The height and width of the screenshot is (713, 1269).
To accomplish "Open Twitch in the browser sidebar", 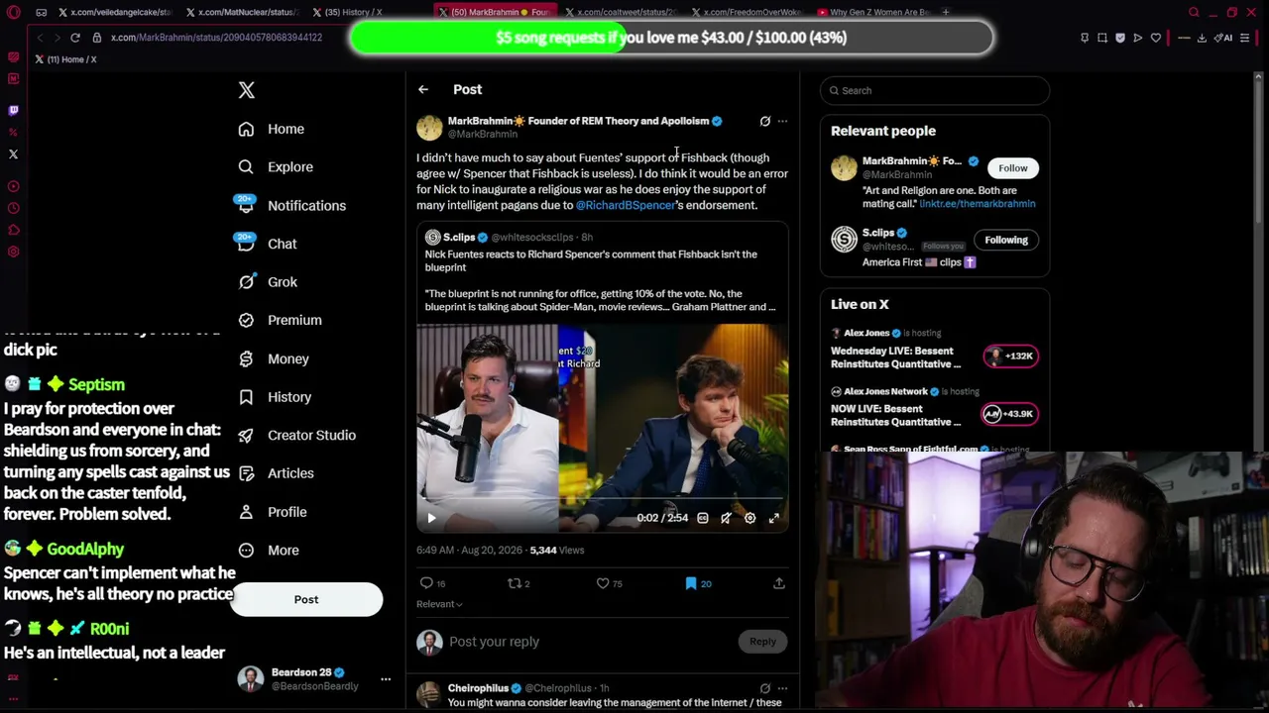I will pos(13,110).
